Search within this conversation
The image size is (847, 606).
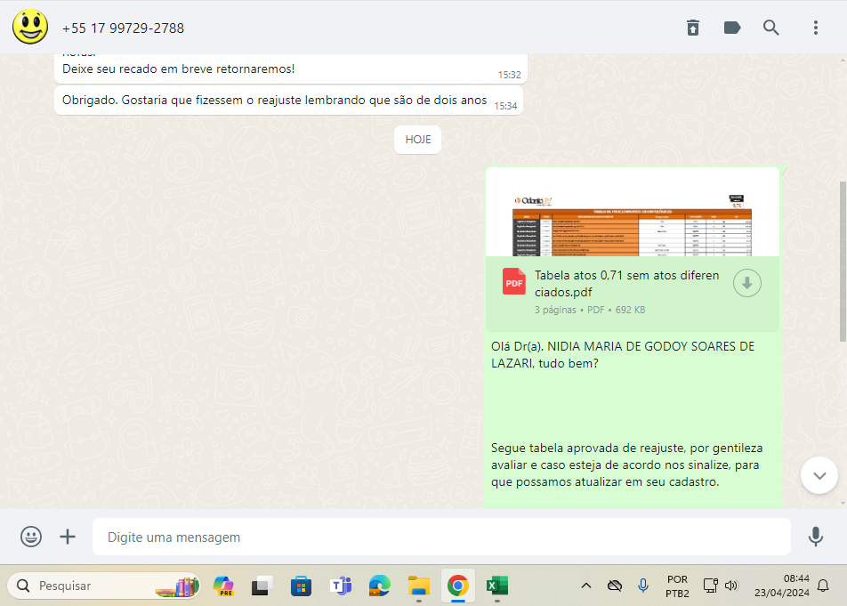(x=771, y=28)
